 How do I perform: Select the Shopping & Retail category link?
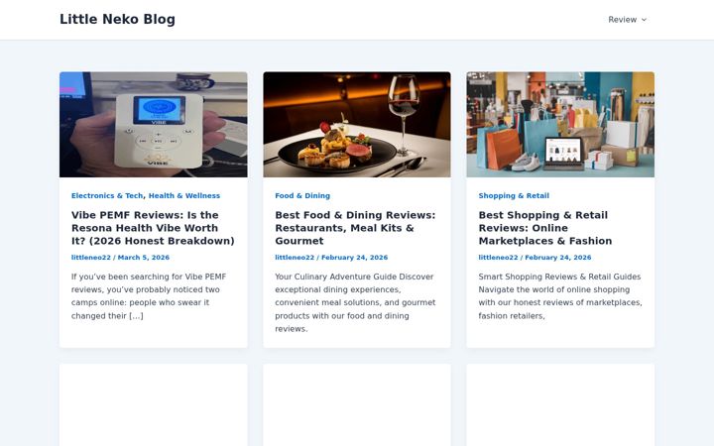point(514,195)
